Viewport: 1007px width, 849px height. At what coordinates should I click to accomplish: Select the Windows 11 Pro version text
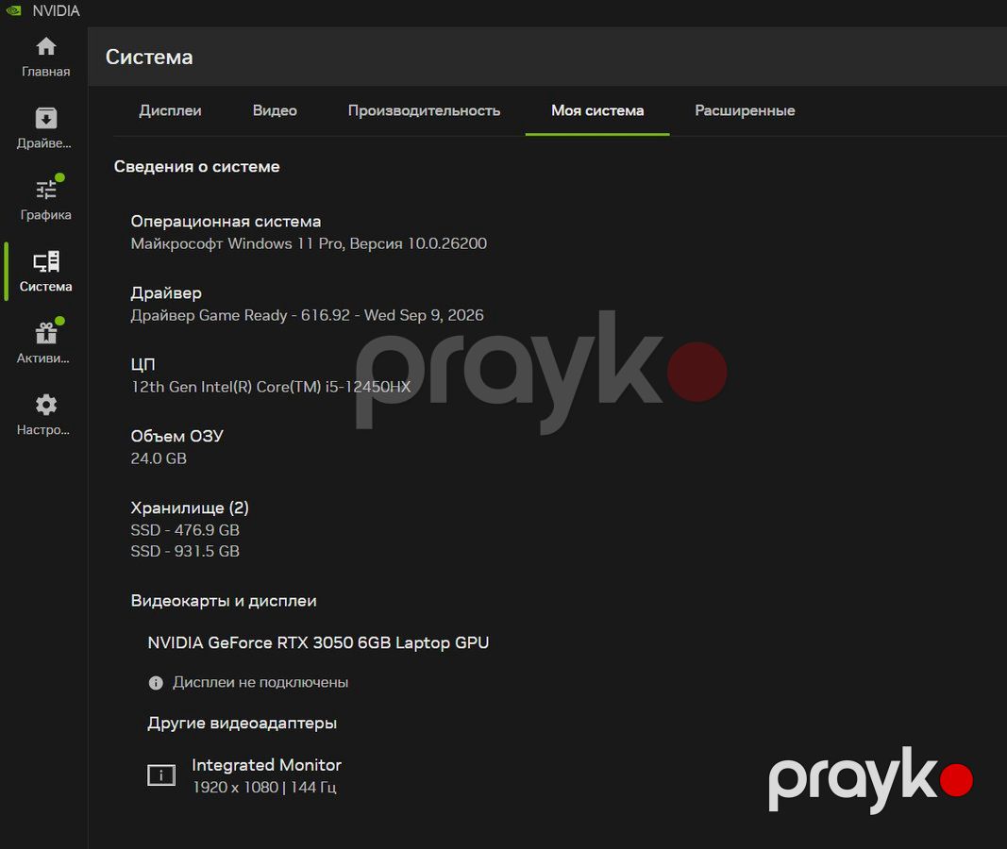[x=309, y=244]
